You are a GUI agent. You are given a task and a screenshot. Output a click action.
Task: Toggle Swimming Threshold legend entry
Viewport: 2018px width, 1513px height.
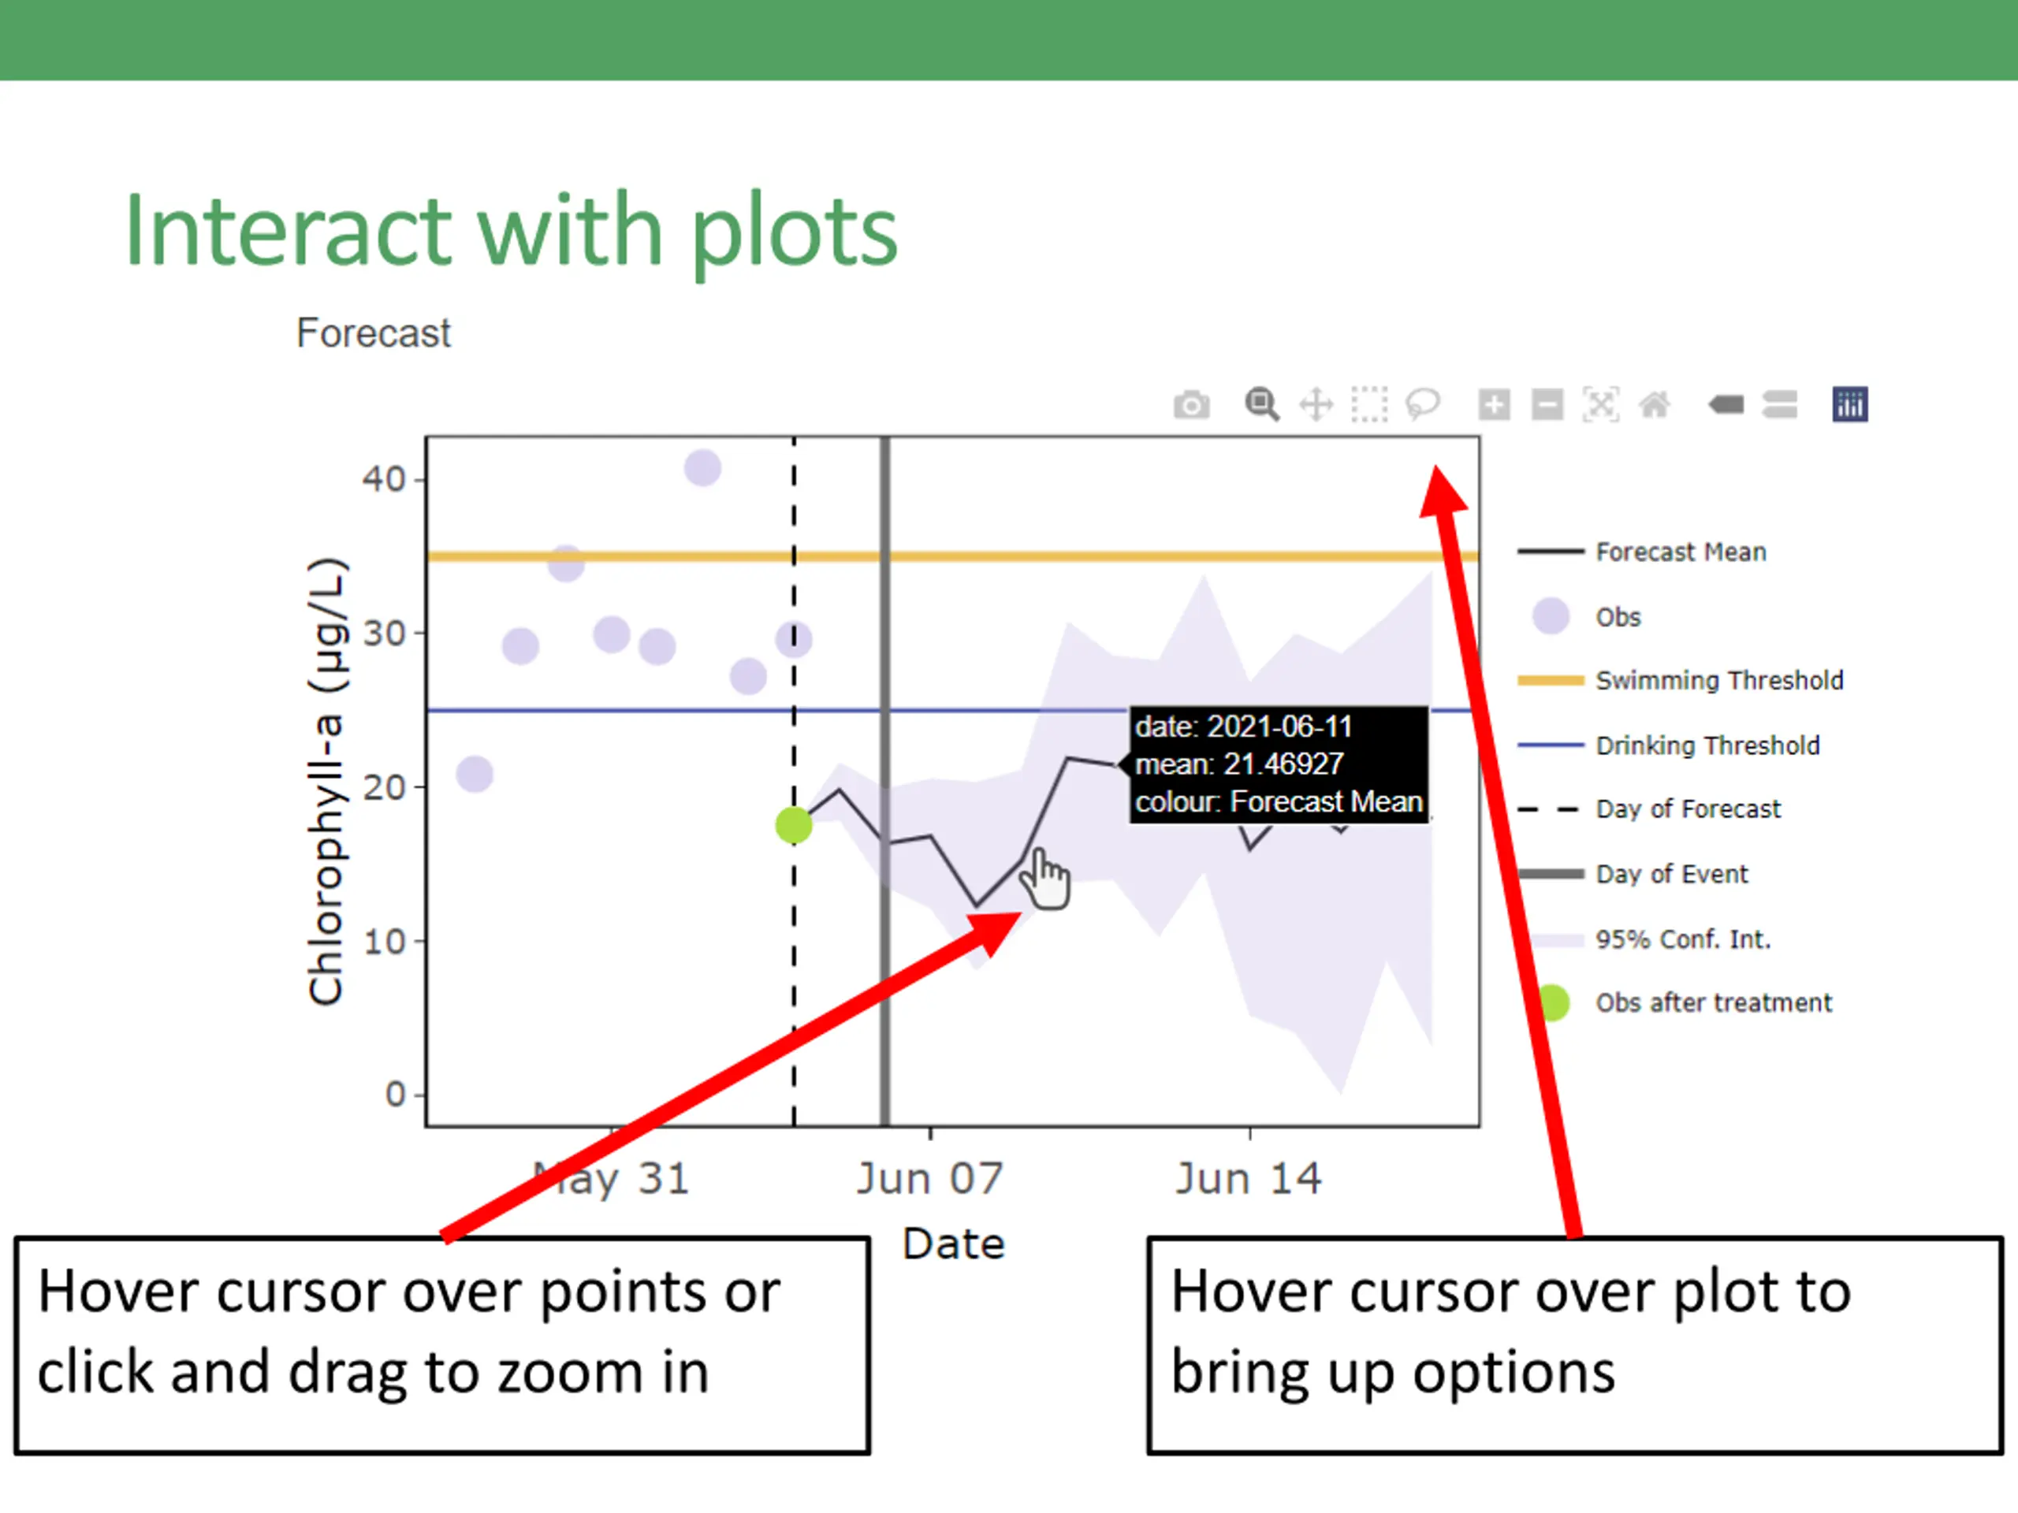click(1681, 680)
